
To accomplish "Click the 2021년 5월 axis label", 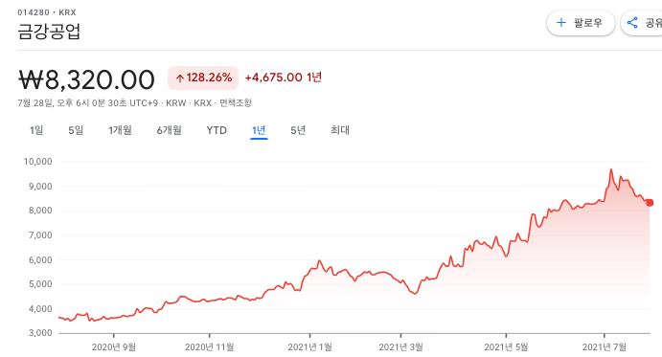I will point(506,346).
